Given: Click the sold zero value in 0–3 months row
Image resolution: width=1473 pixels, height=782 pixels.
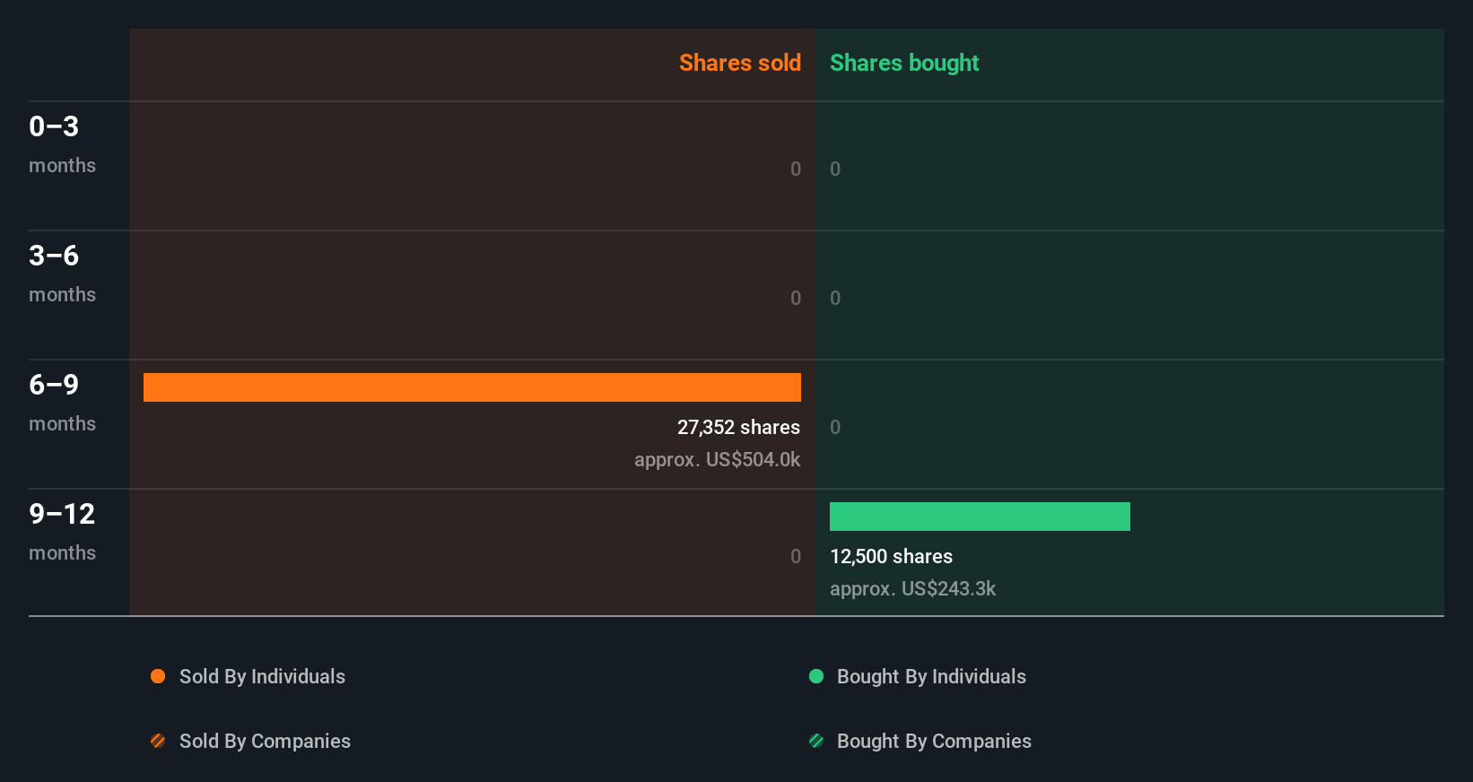Looking at the screenshot, I should pyautogui.click(x=795, y=169).
